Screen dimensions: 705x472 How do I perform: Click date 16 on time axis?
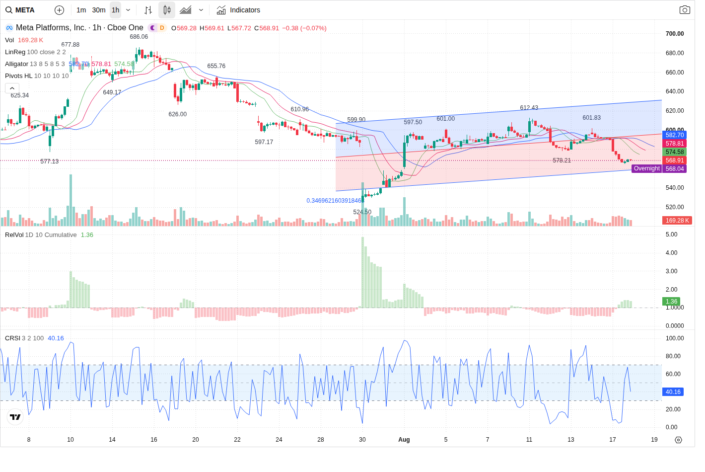(154, 440)
